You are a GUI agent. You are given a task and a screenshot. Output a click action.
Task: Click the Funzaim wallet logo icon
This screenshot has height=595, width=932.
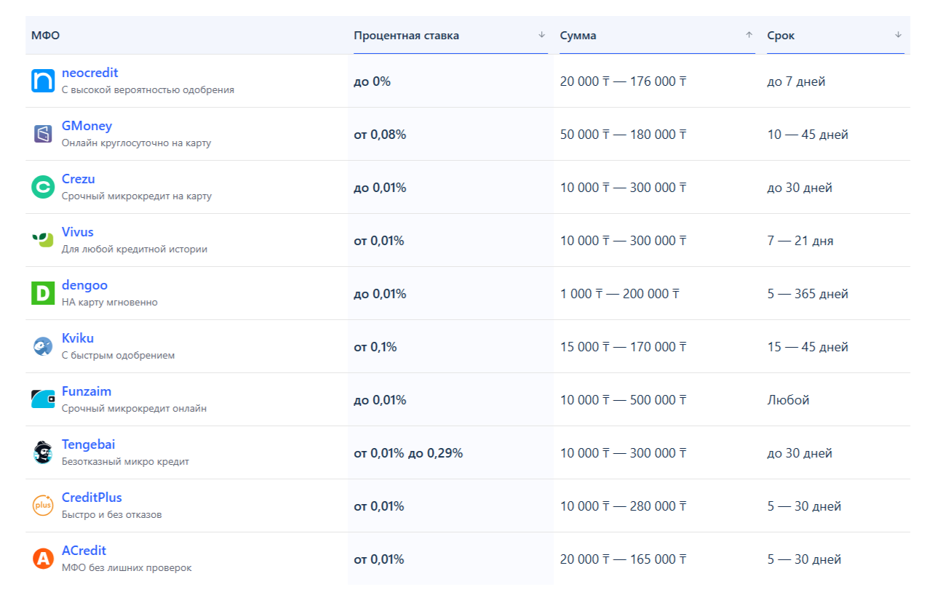(43, 399)
